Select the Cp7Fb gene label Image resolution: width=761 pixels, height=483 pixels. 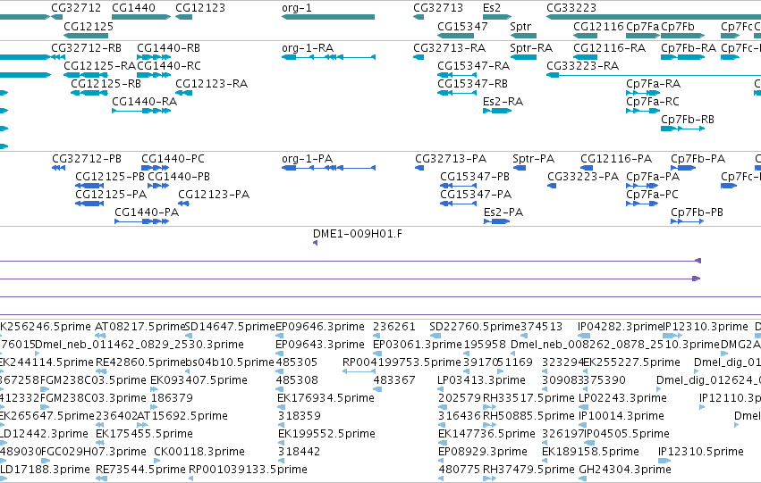678,26
